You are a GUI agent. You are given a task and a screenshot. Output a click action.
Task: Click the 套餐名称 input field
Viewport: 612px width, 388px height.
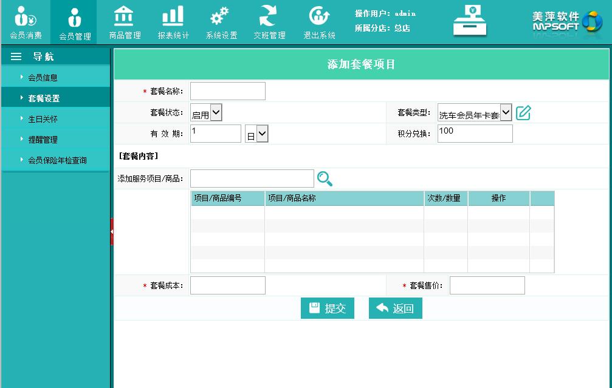click(x=228, y=91)
